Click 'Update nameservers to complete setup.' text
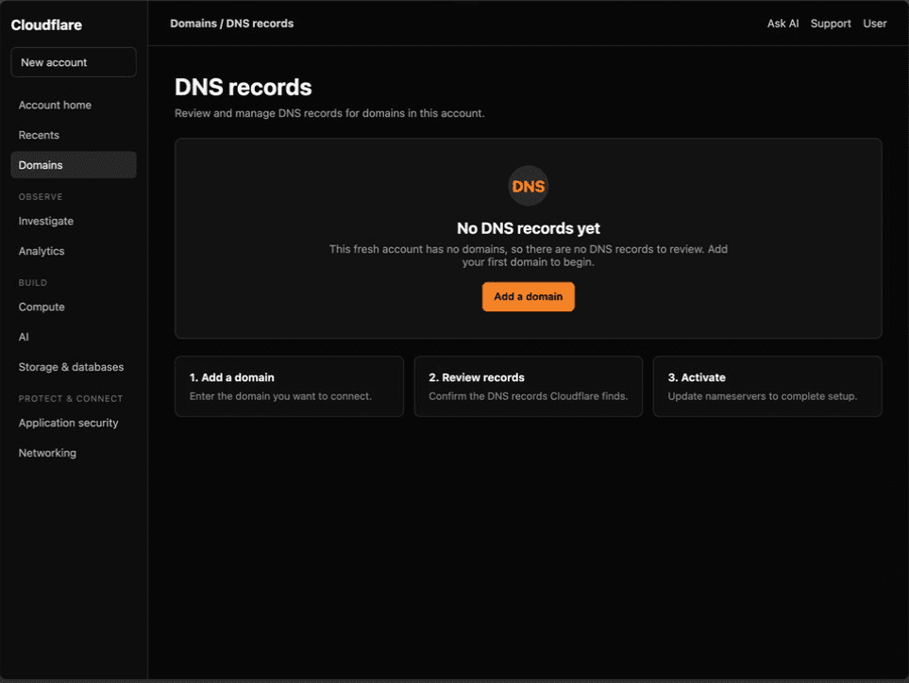Image resolution: width=909 pixels, height=683 pixels. 762,396
